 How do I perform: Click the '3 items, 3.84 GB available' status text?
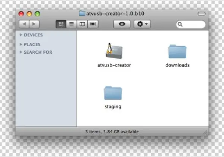point(112,132)
